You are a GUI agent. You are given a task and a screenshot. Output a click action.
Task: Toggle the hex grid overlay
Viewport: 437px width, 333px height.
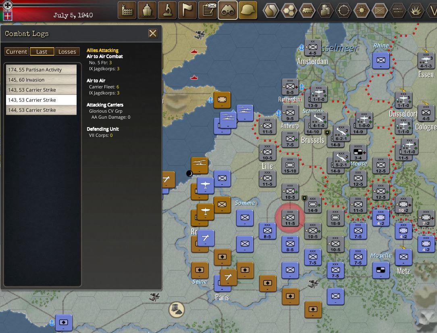click(x=289, y=10)
